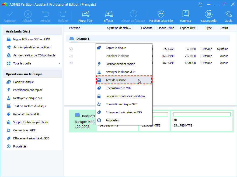The image size is (237, 177).
Task: Expand the Tous les outils submenu arrow
Action: click(59, 63)
